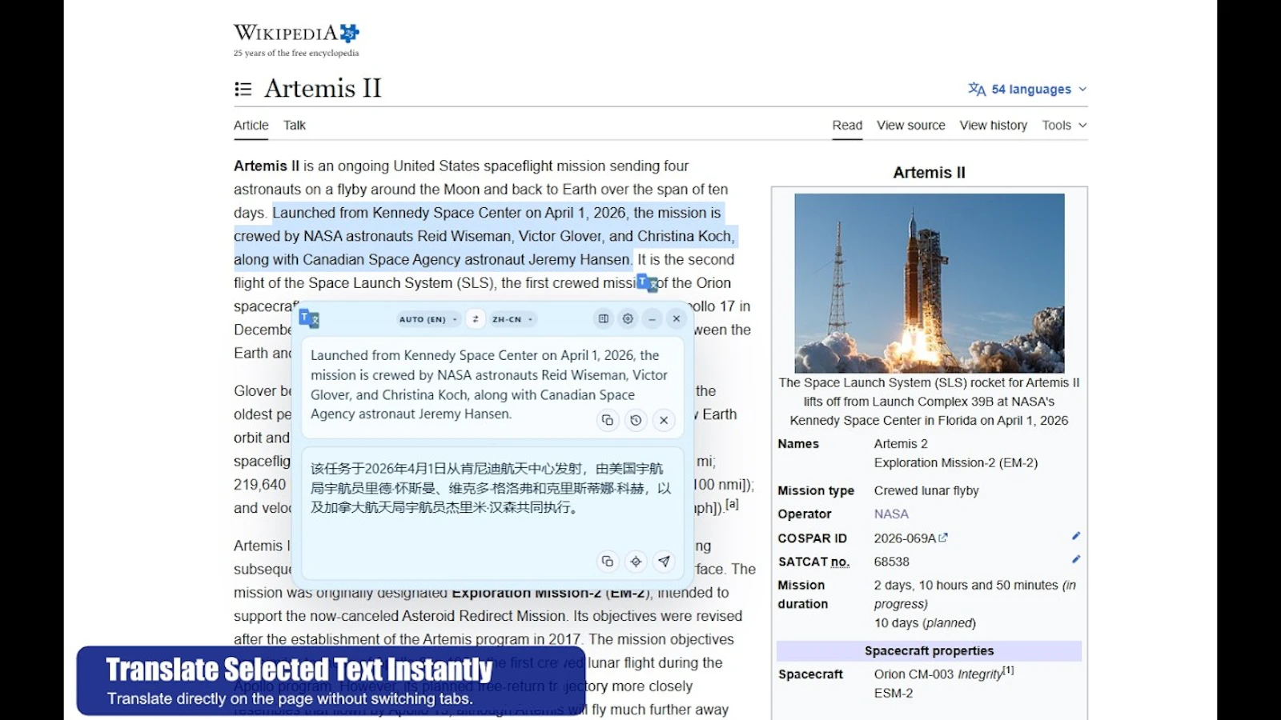Swap source and target languages

(x=476, y=319)
